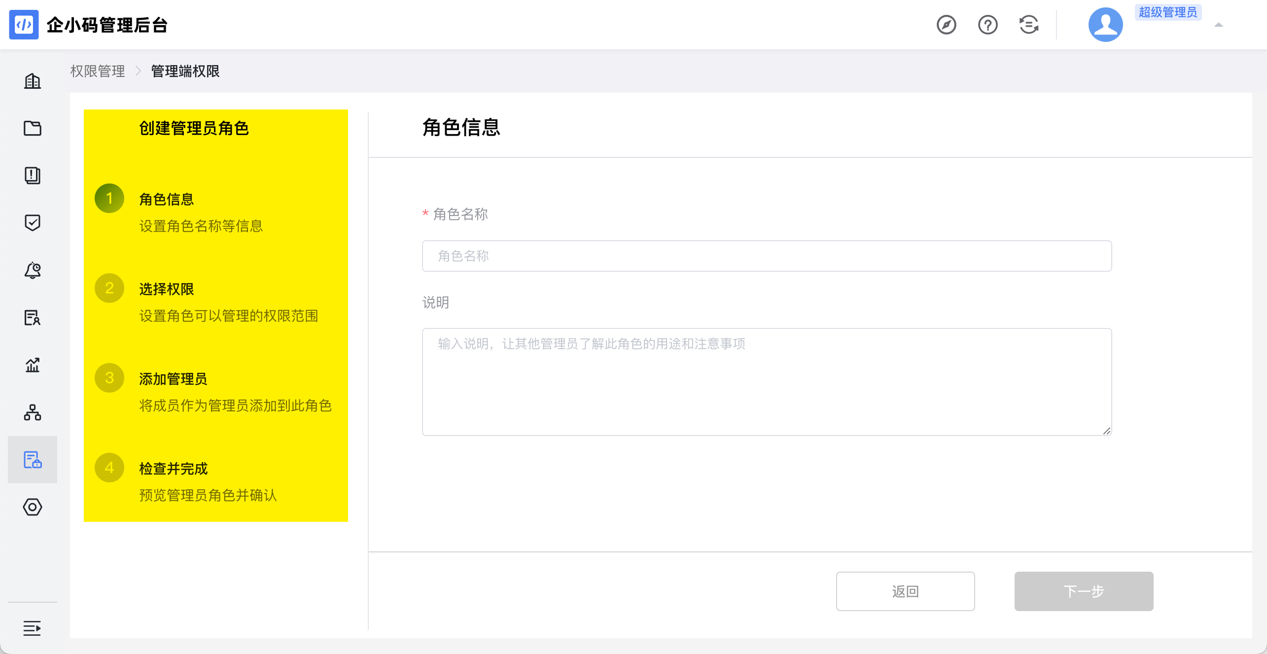Click the 下一步 button
This screenshot has height=654, width=1267.
tap(1084, 591)
